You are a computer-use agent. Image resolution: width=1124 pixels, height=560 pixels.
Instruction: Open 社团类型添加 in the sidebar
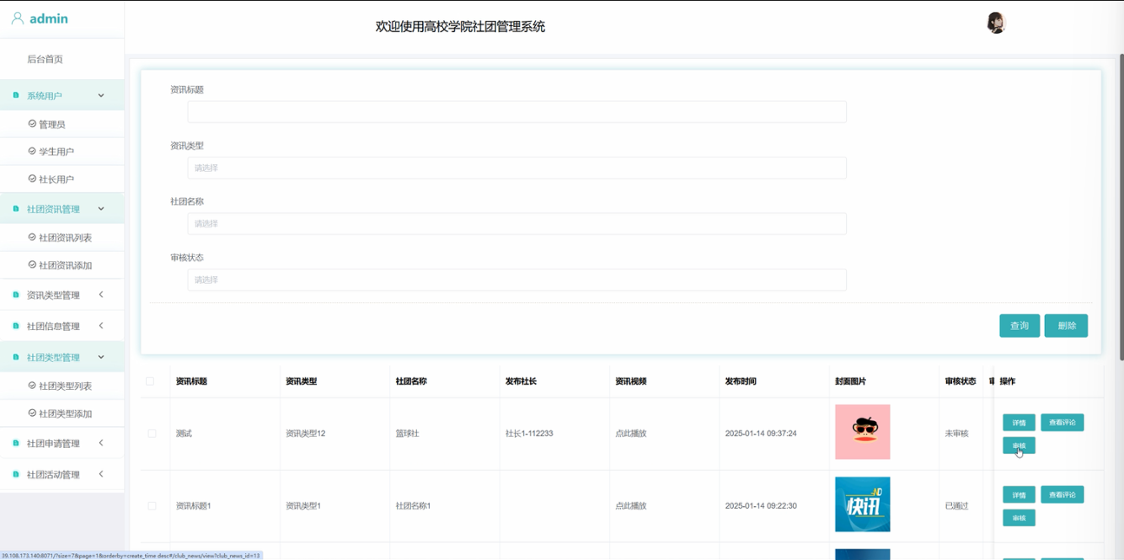coord(65,413)
